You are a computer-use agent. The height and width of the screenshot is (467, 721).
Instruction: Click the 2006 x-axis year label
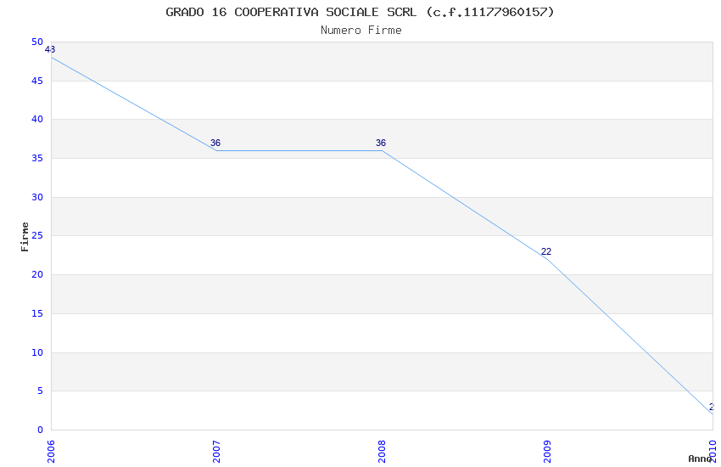tap(51, 452)
